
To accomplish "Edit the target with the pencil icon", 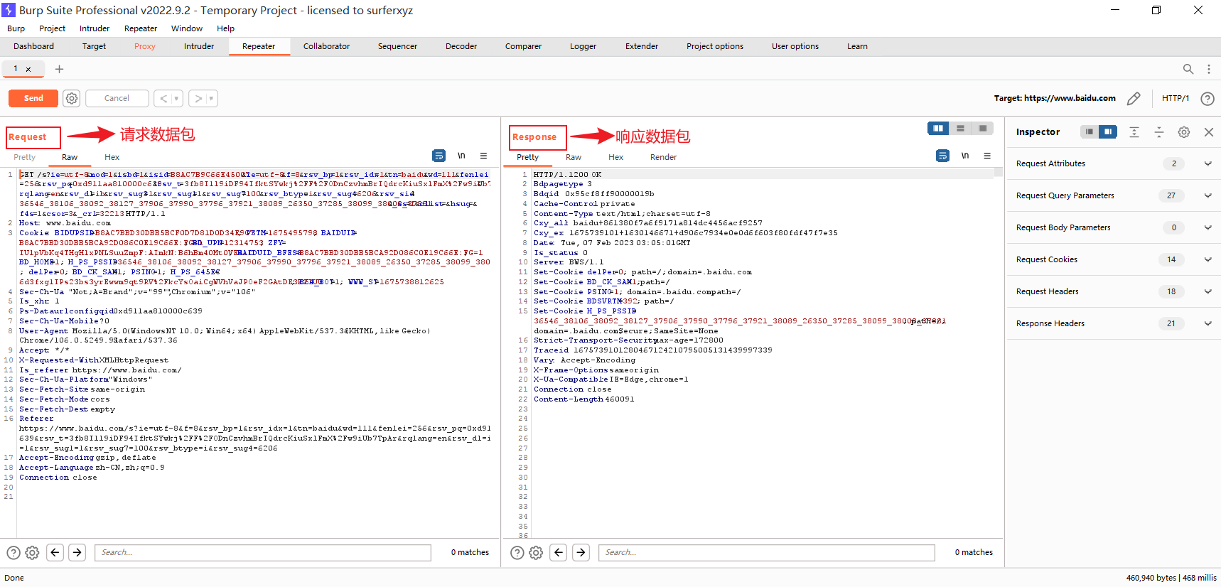I will pyautogui.click(x=1134, y=98).
